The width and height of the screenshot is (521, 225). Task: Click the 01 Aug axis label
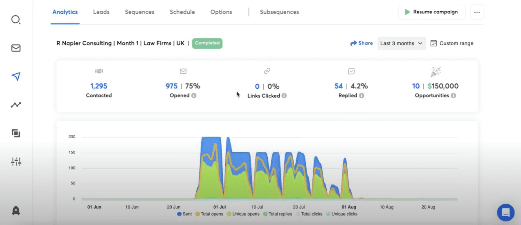coord(349,207)
